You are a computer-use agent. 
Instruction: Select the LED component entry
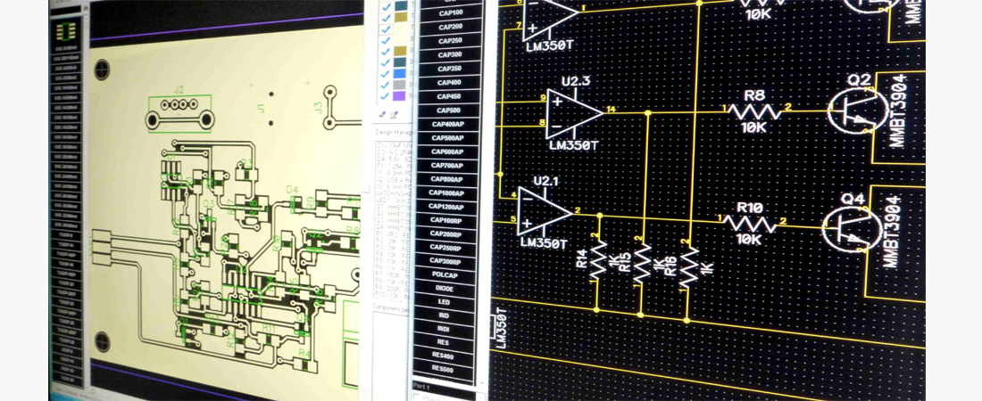[x=444, y=302]
